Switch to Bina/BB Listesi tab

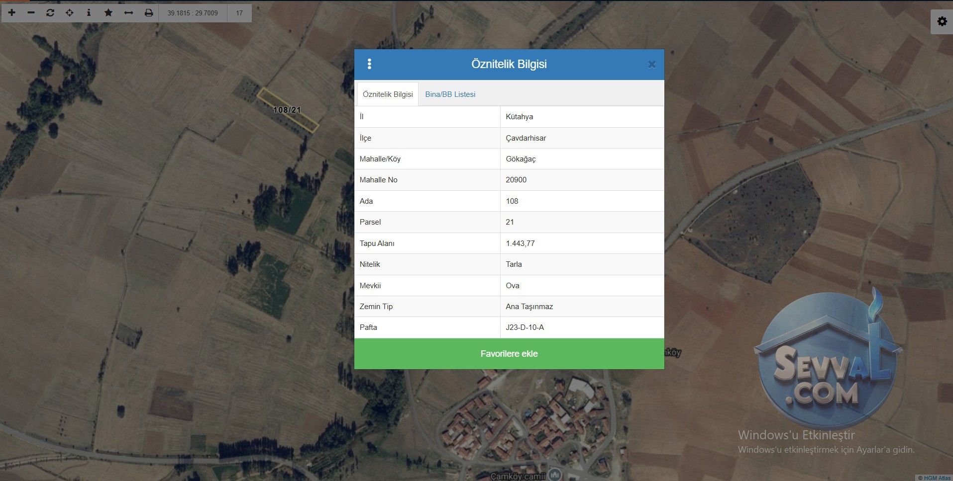coord(450,94)
